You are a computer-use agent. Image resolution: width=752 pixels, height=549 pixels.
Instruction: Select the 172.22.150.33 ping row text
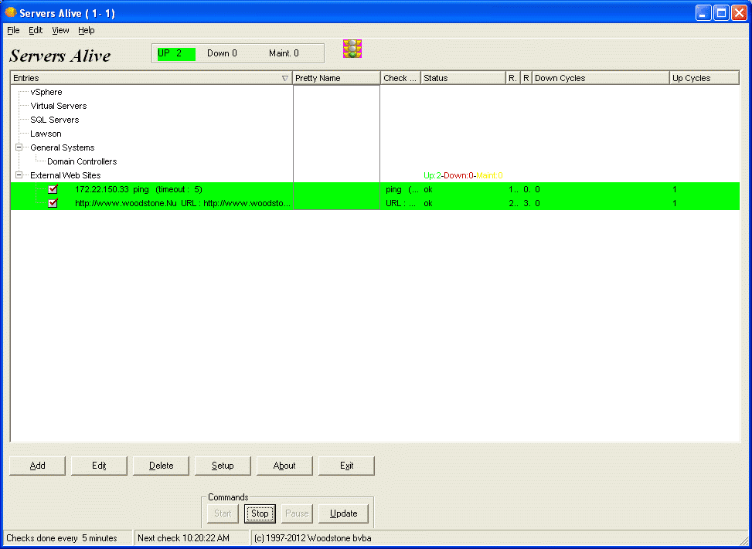(138, 189)
